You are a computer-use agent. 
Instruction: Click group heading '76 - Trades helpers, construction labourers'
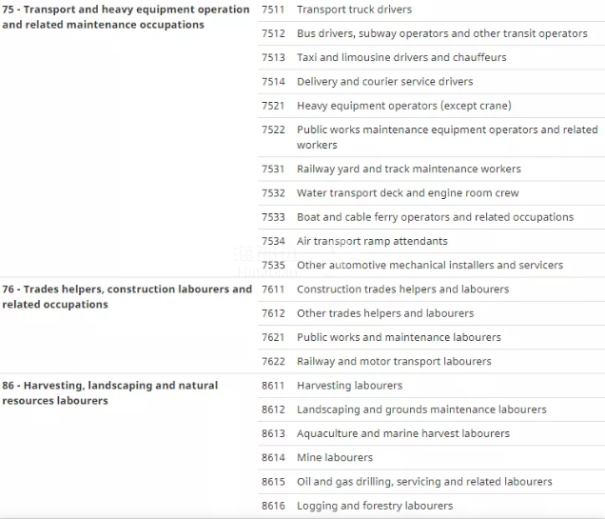tap(127, 297)
